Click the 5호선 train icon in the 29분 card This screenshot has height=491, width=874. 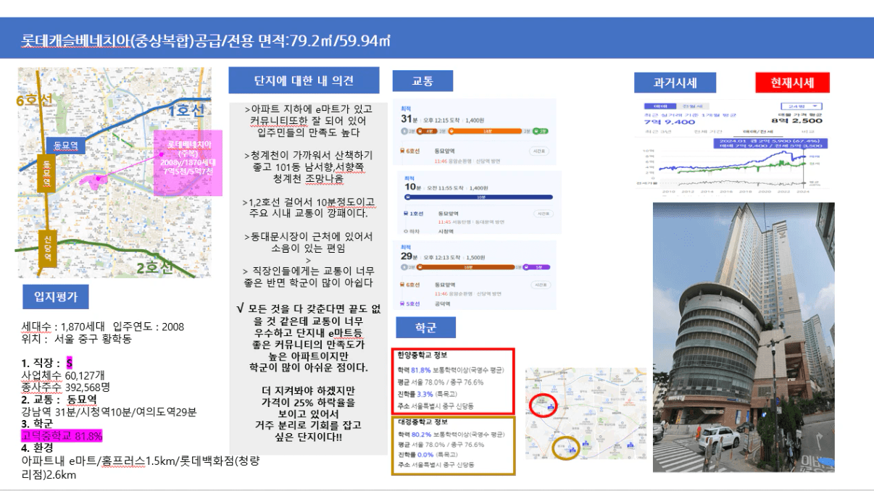point(402,304)
